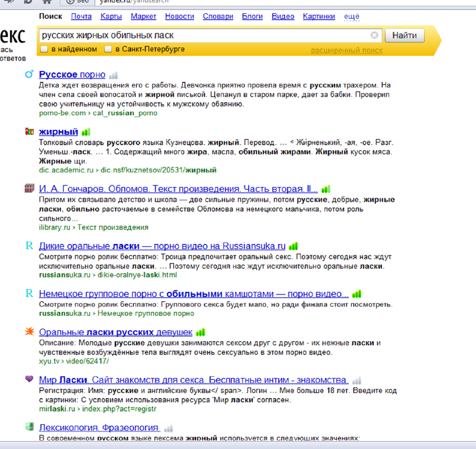Viewport: 476px width, 449px height.
Task: Click the green favicon beside Лексикология. Фразеология
Action: tap(30, 427)
